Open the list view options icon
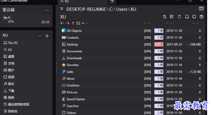The image size is (211, 115). click(172, 17)
